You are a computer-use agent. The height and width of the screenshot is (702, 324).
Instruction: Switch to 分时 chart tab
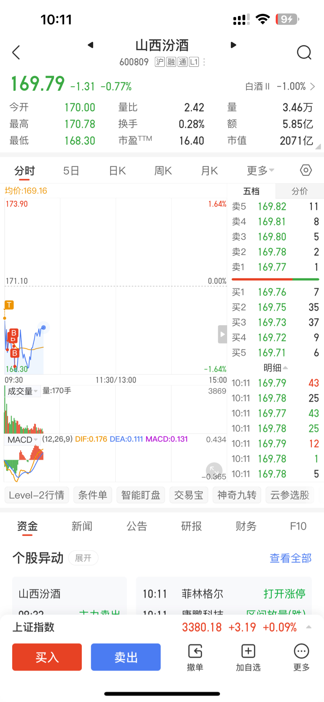click(x=24, y=171)
